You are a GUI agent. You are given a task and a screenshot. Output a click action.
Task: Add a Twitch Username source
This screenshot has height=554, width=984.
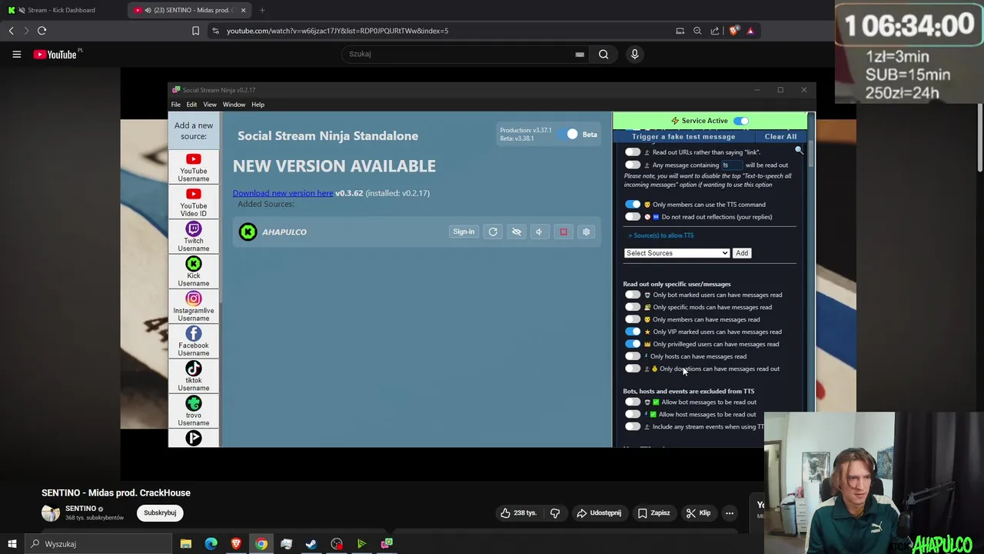pos(194,237)
